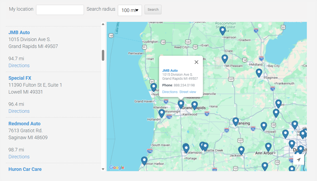
Task: Click the 96.4 mi distance text
Action: point(16,104)
